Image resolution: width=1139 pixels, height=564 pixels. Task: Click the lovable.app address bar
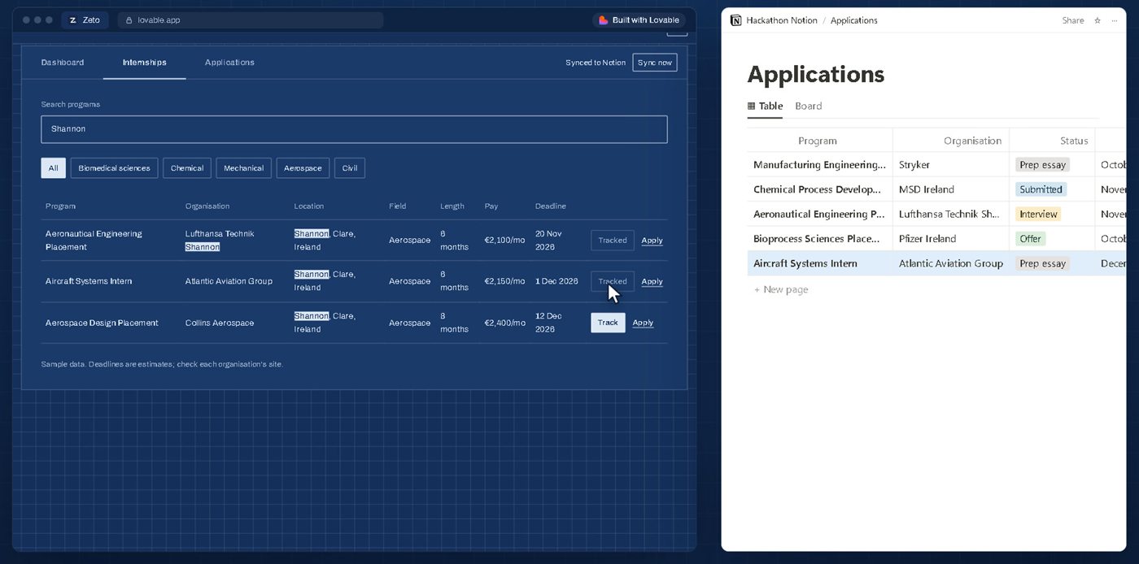coord(251,20)
